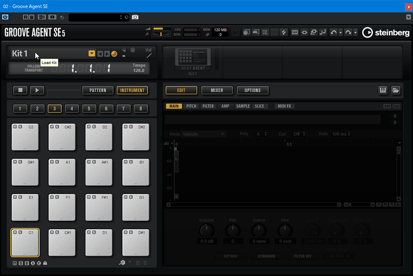Open the MIXER tab

[217, 90]
